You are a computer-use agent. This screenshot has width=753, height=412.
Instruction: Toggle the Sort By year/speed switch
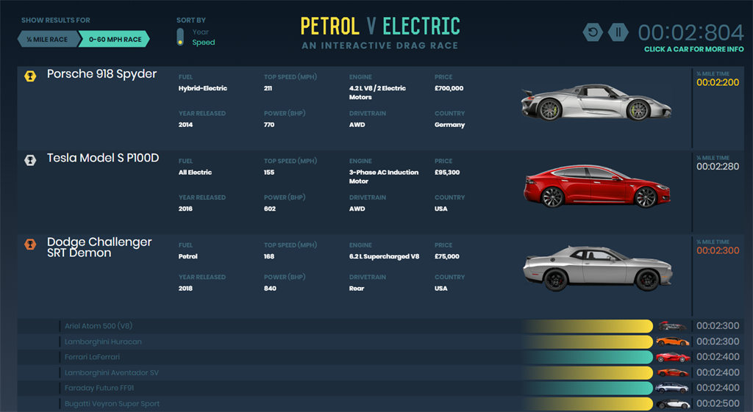[179, 37]
